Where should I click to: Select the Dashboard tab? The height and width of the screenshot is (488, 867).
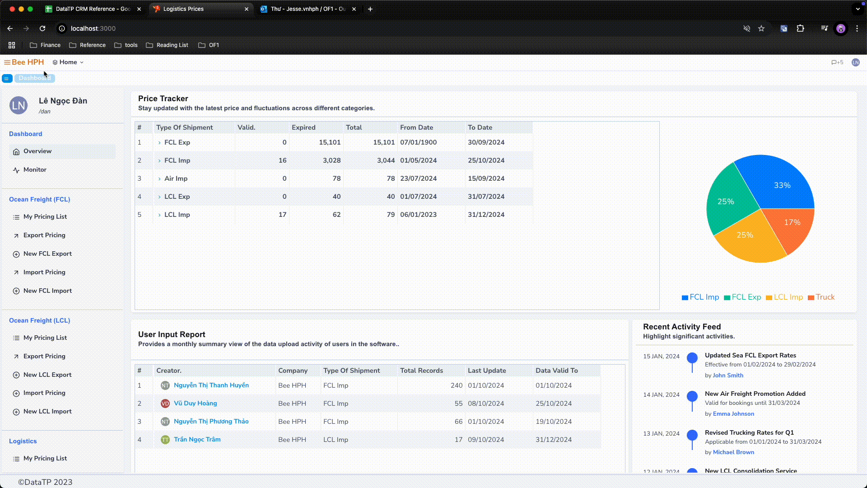tap(35, 79)
